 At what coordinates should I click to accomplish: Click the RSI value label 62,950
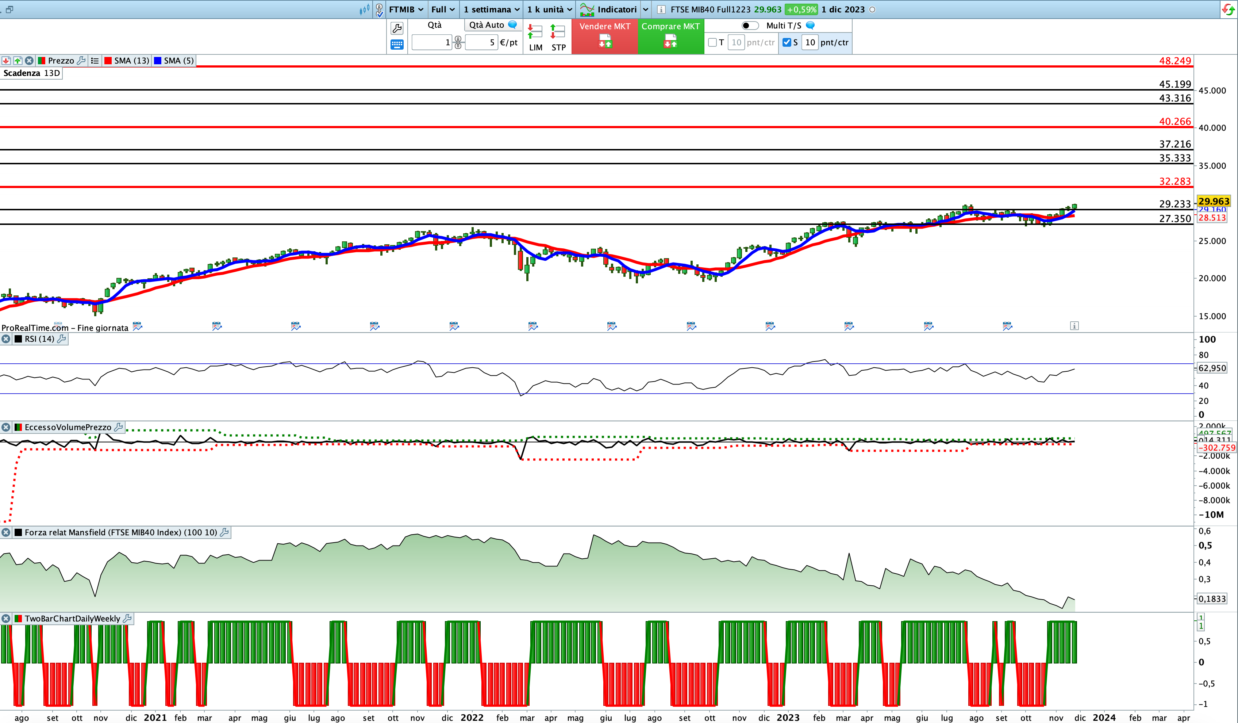pyautogui.click(x=1212, y=368)
